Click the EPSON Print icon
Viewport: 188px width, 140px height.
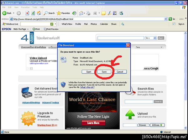36,29
